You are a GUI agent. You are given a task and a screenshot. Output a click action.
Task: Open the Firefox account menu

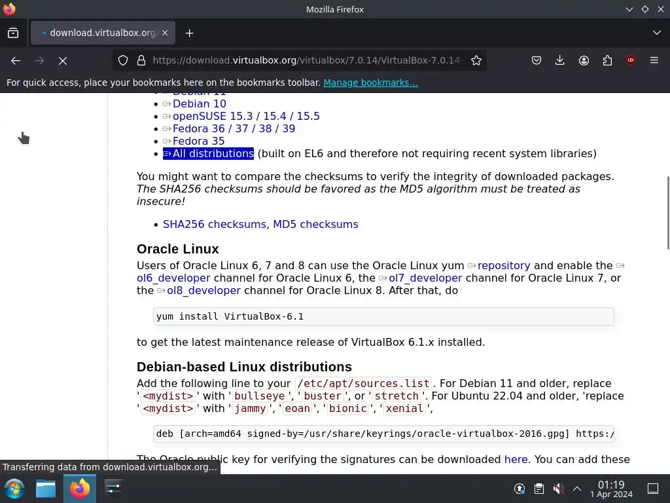(584, 61)
